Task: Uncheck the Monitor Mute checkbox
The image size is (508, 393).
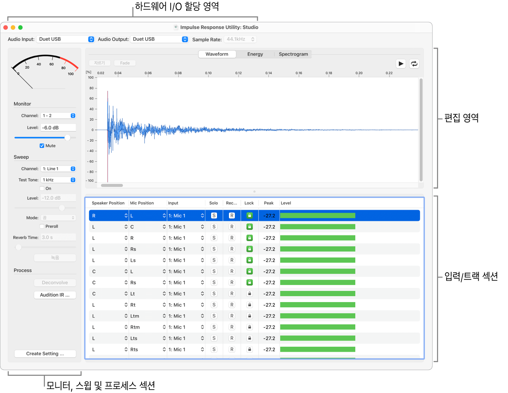Action: pos(42,146)
